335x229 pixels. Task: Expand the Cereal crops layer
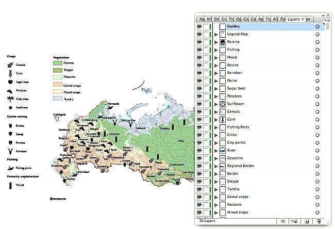point(216,197)
